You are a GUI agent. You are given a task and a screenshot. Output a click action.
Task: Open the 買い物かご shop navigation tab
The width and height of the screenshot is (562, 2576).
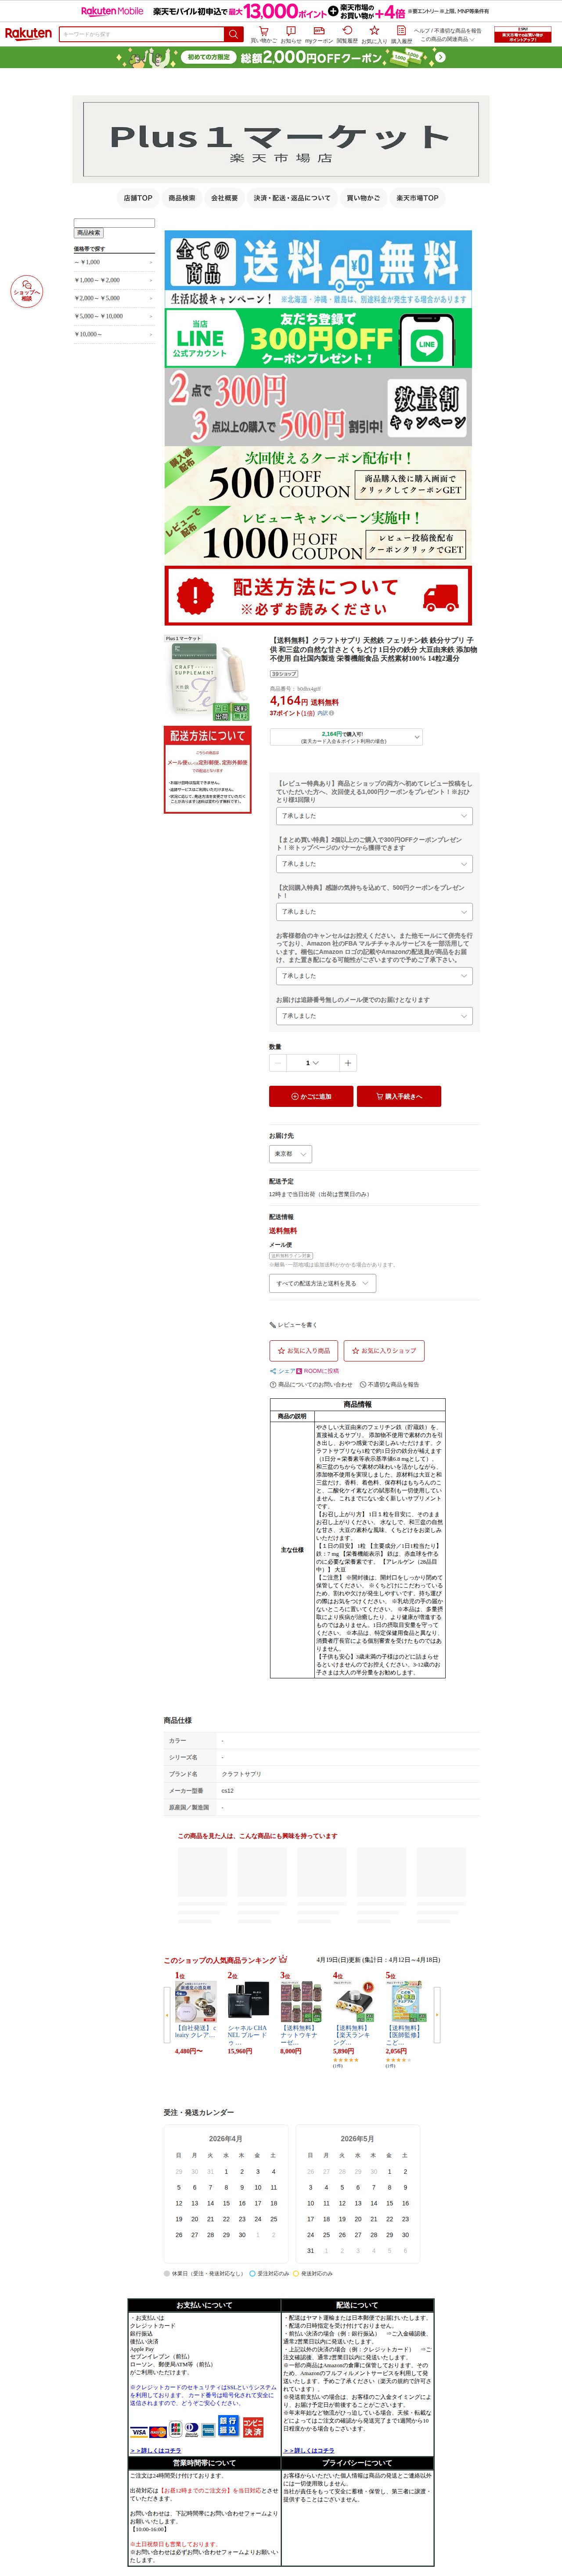pyautogui.click(x=364, y=198)
